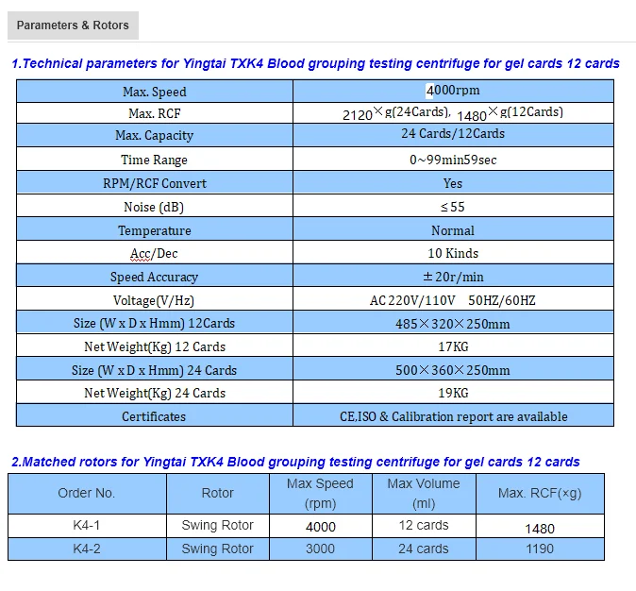Select the Max. RCF label cell

[155, 113]
